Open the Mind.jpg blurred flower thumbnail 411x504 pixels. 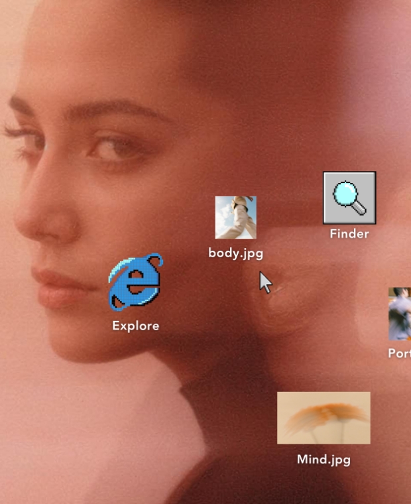tap(323, 418)
